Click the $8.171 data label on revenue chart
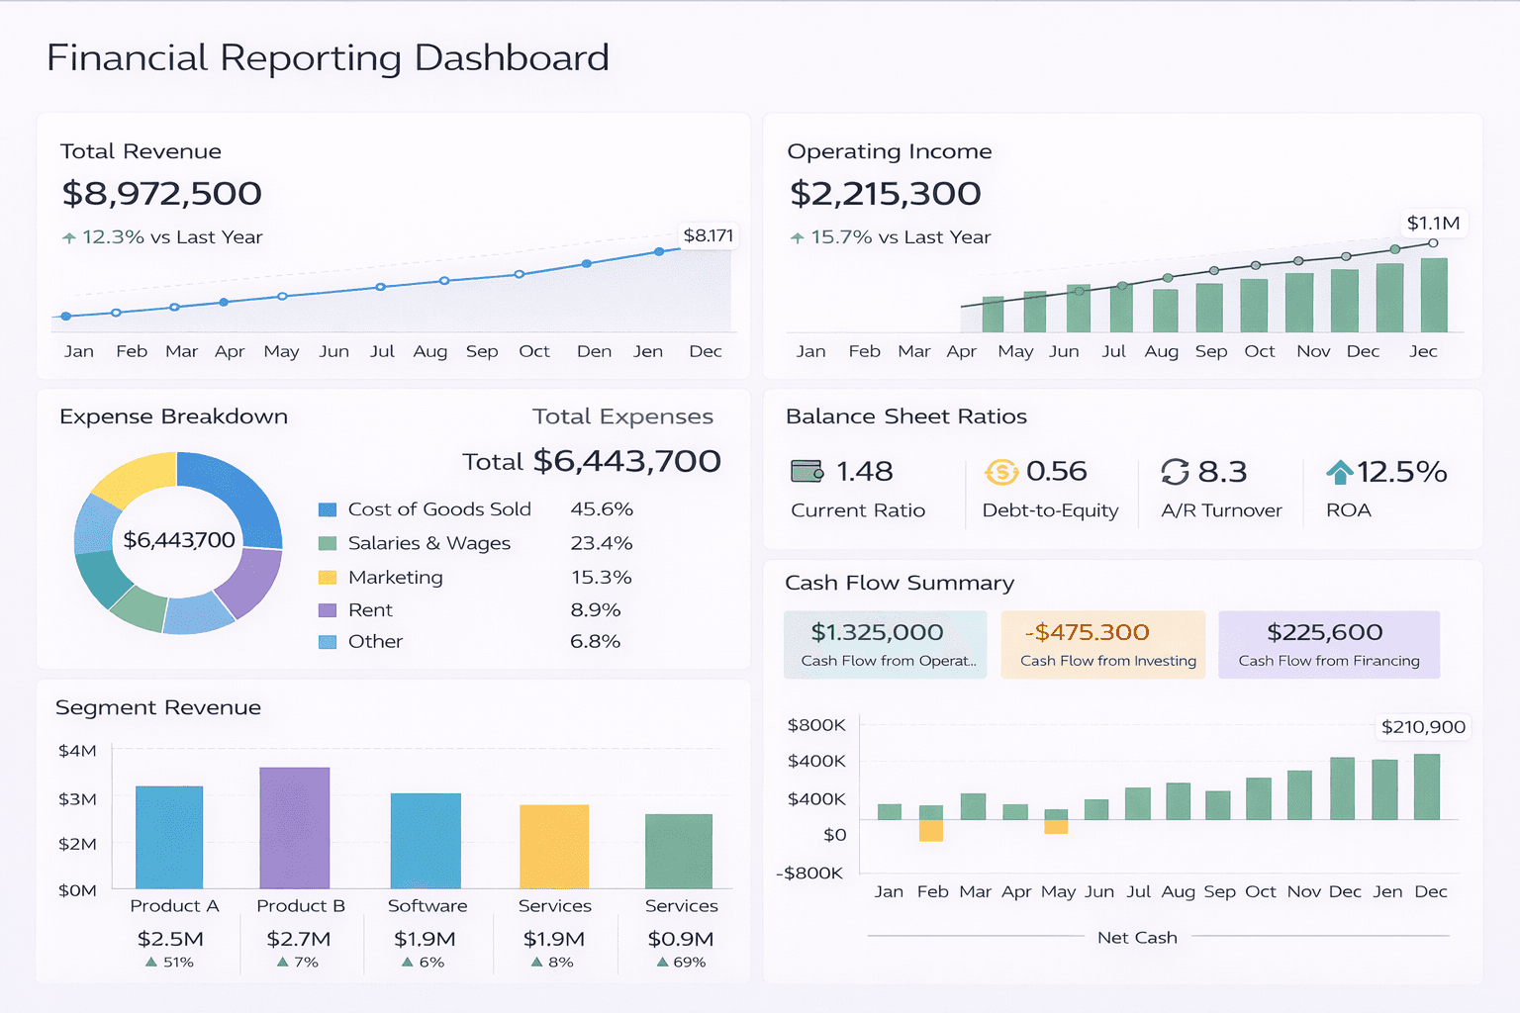Screen dimensions: 1520x1013 point(707,235)
